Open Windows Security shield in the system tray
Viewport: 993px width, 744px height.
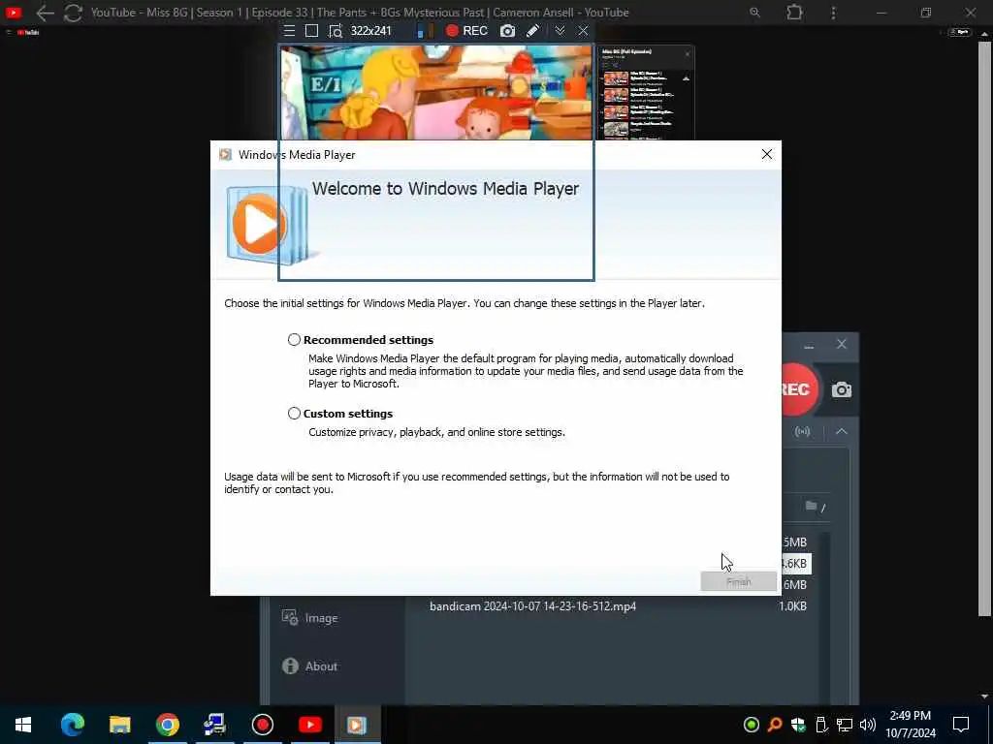pos(798,725)
